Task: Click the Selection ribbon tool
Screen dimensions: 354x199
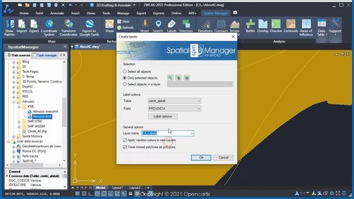Action: tap(186, 26)
